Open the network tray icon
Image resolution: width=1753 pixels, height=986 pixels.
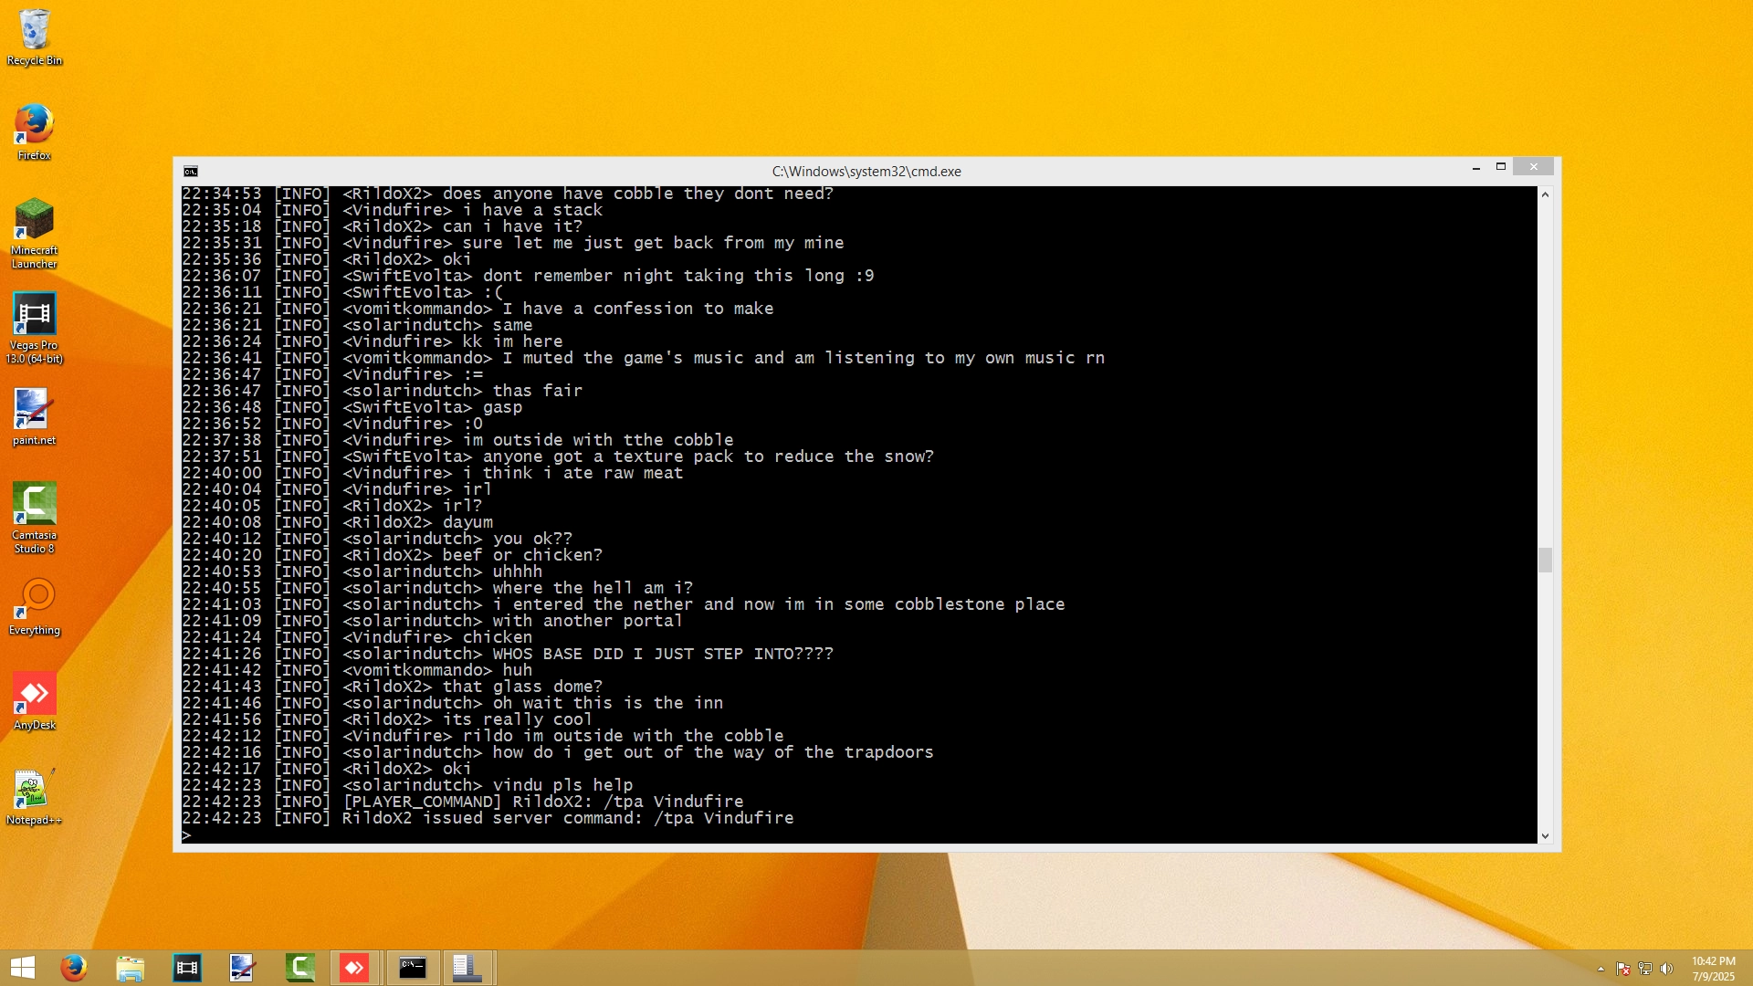(x=1645, y=969)
